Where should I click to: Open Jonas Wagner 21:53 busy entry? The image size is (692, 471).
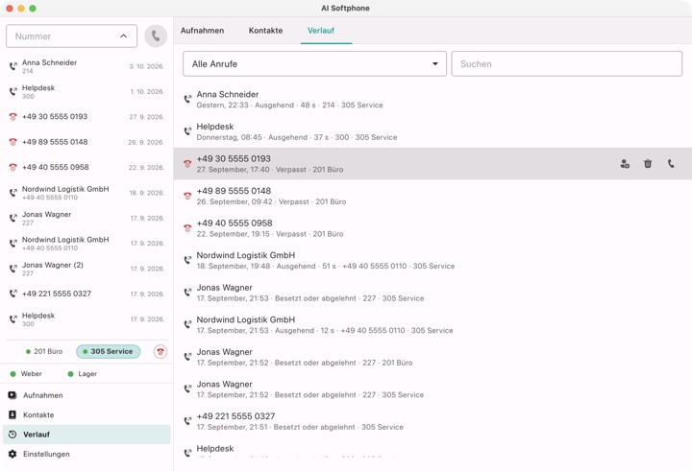[432, 293]
